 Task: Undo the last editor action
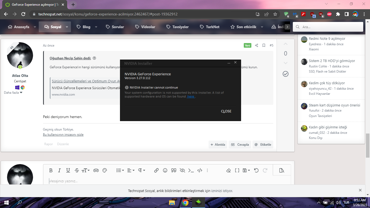click(256, 170)
